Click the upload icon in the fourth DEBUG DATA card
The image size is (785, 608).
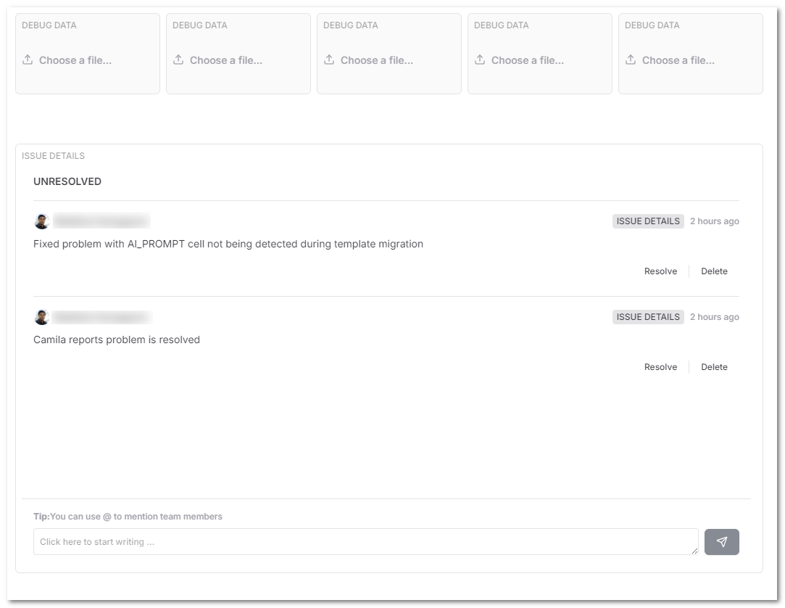tap(480, 59)
